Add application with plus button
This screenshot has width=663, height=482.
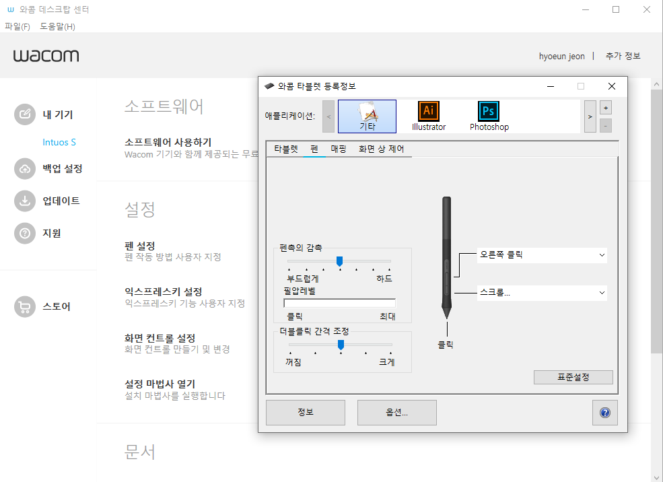606,108
